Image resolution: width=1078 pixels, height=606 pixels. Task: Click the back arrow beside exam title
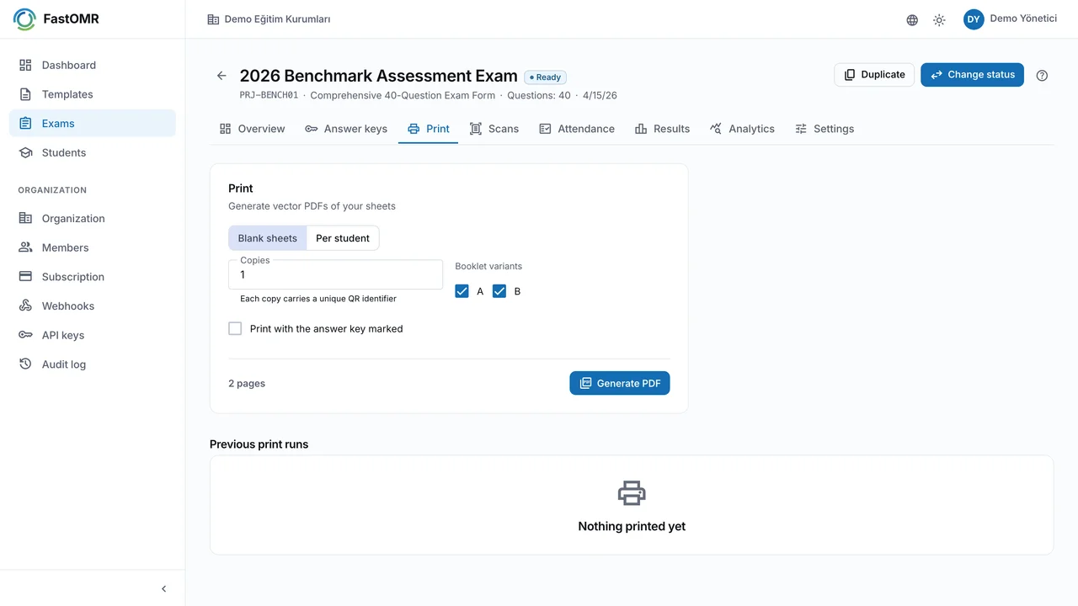tap(221, 76)
